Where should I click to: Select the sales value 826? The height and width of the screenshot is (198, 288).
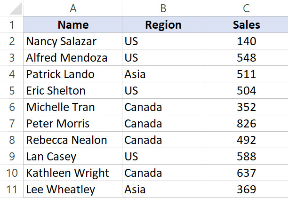tap(246, 124)
